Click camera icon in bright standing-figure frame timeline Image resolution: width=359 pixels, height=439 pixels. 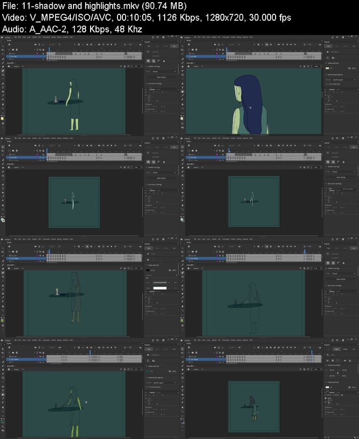coord(35,44)
